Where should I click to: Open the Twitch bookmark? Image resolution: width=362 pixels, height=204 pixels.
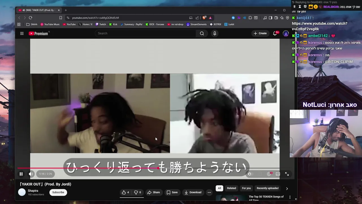click(x=101, y=24)
